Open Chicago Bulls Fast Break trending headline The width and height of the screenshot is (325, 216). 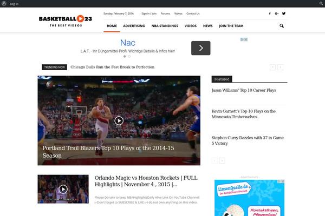[x=112, y=67]
